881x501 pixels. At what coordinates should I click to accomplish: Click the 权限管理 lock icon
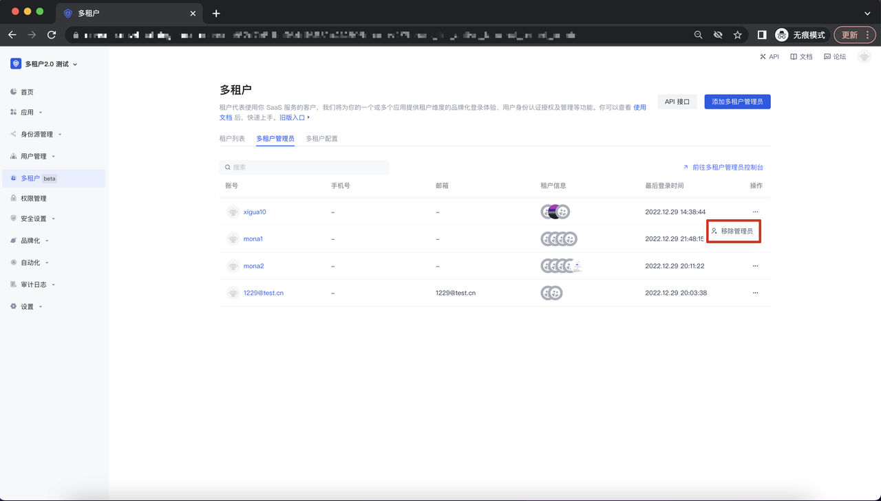13,198
